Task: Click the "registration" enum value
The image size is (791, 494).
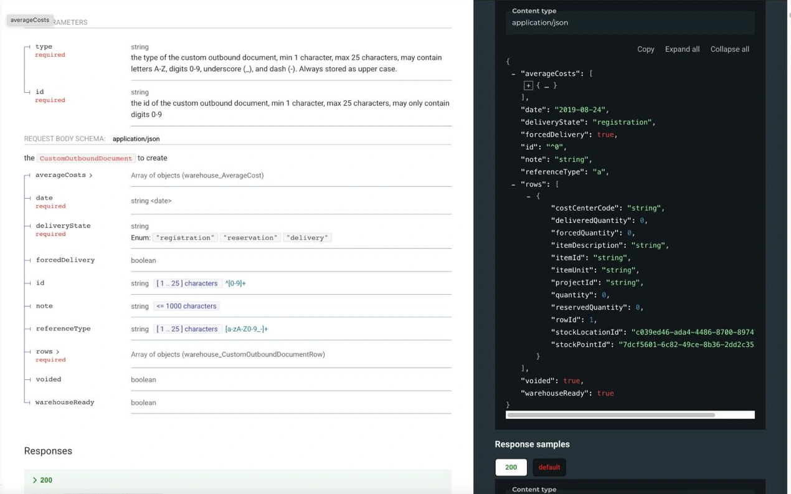Action: tap(186, 238)
